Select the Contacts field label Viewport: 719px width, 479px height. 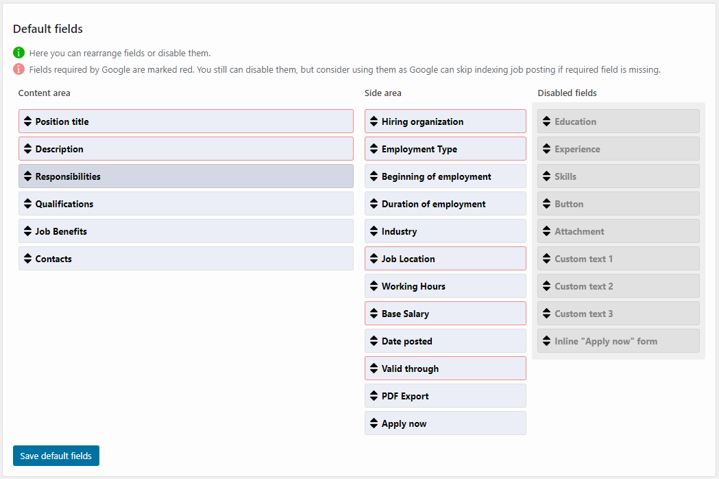coord(53,259)
